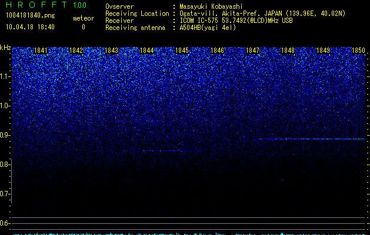This screenshot has height=235, width=370.
Task: Click the meteor label
Action: [x=84, y=18]
